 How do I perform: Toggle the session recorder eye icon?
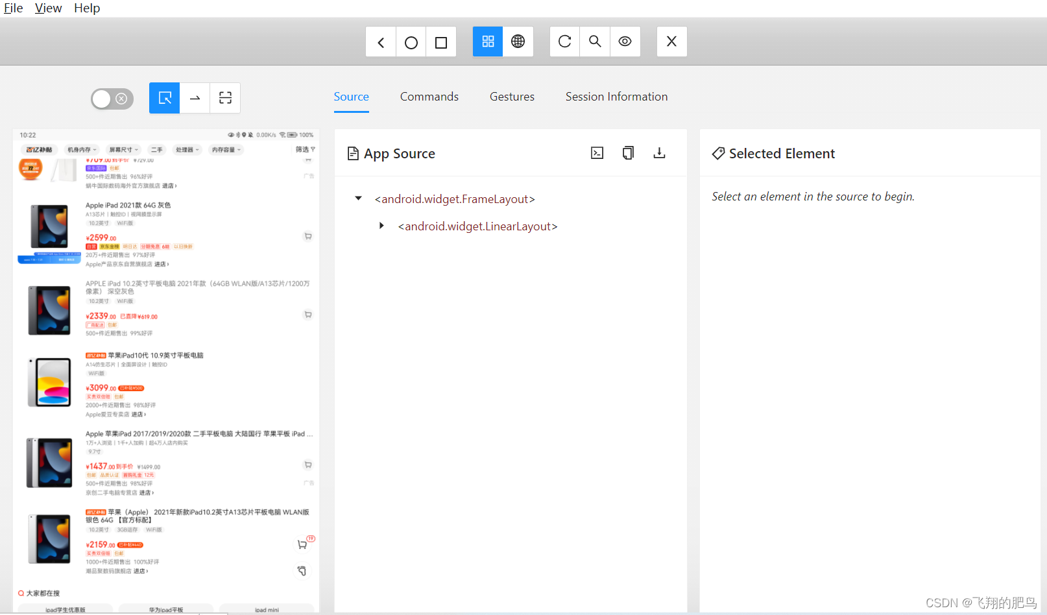(x=625, y=41)
